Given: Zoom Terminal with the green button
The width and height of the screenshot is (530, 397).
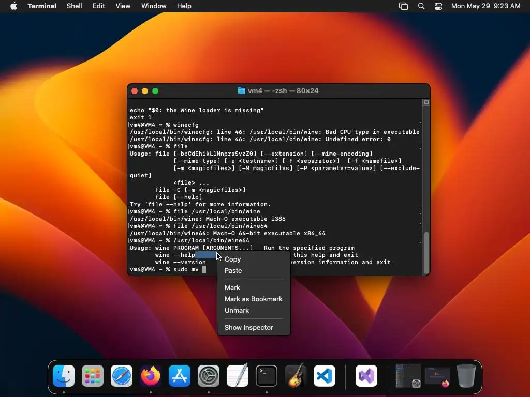Looking at the screenshot, I should click(x=155, y=91).
